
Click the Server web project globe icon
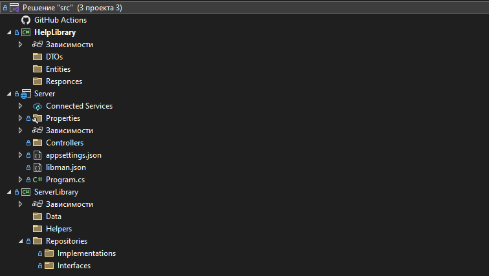pos(26,94)
